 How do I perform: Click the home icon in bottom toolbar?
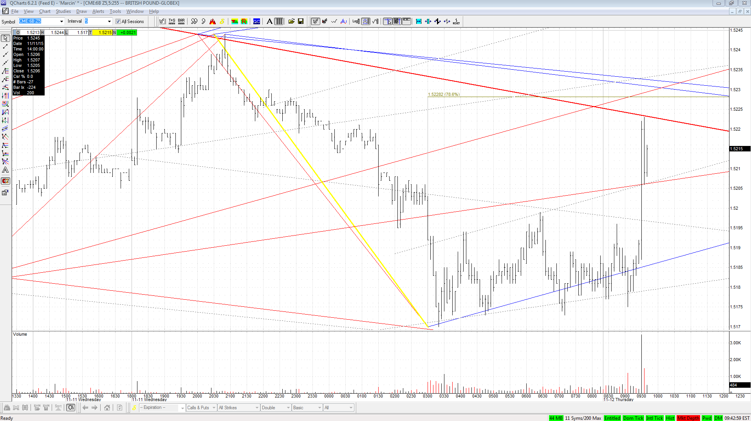pos(107,408)
